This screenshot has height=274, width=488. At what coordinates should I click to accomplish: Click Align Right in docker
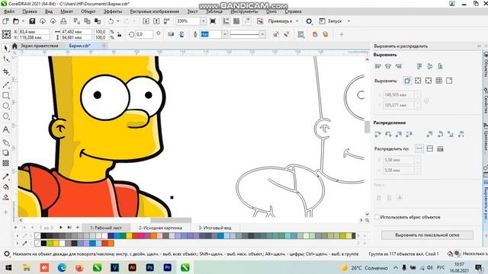399,66
